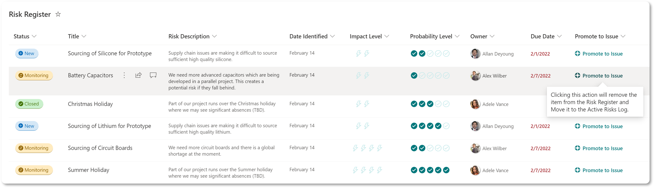The width and height of the screenshot is (654, 188).
Task: Favorite the Risk Register list with star
Action: (x=58, y=14)
